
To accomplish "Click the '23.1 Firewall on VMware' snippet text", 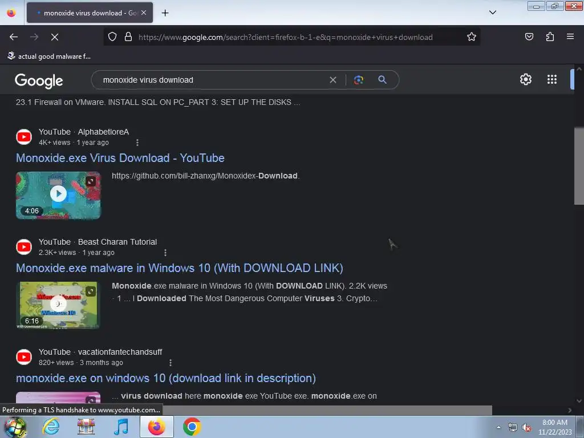I will point(158,102).
